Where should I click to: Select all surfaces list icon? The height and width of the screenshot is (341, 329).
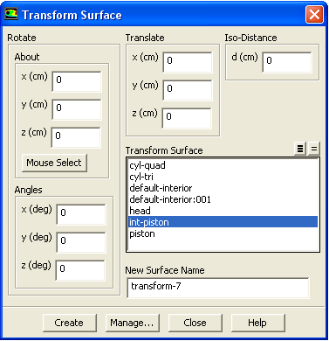tap(300, 149)
